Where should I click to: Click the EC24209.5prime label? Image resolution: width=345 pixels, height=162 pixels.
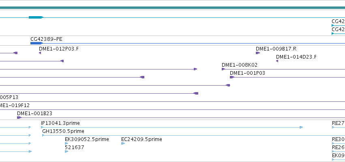point(142,139)
